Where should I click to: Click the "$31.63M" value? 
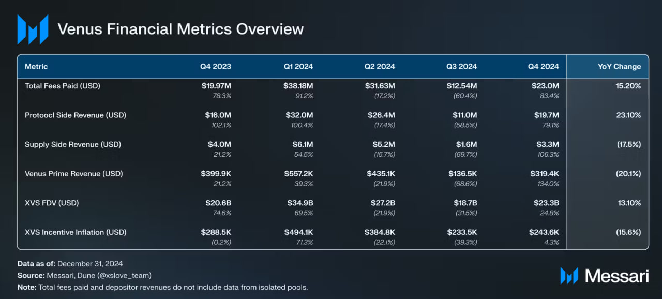pos(380,86)
